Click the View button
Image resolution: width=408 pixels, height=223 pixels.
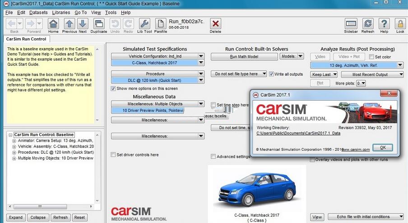coord(317,217)
